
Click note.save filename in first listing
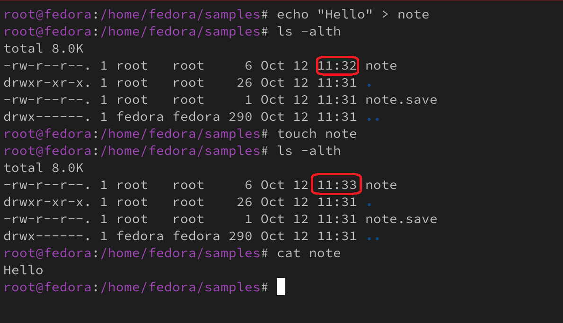(401, 100)
